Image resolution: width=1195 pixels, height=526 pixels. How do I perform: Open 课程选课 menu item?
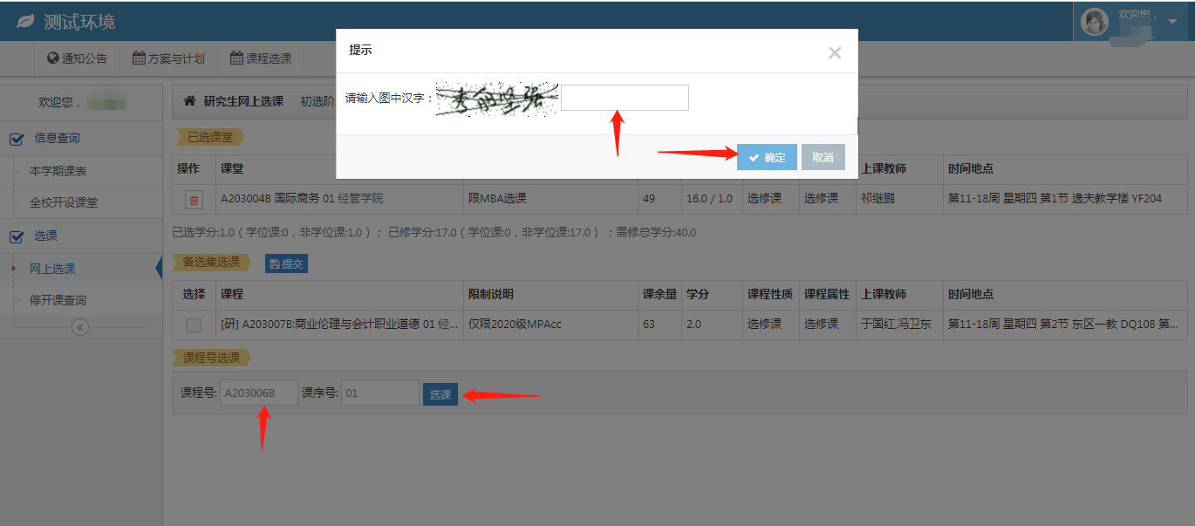[x=261, y=58]
